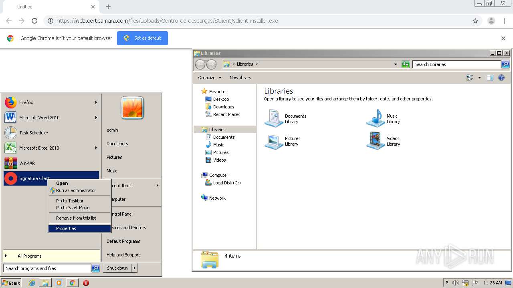Expand the Firefox jump list arrow
Image resolution: width=513 pixels, height=288 pixels.
point(96,102)
